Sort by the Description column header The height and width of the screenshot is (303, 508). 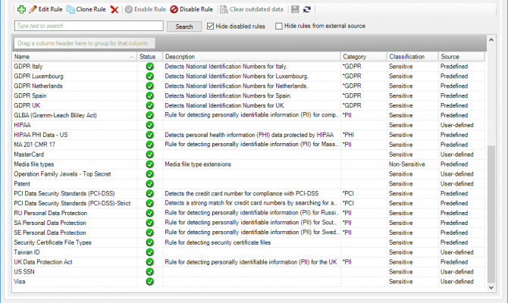(252, 57)
